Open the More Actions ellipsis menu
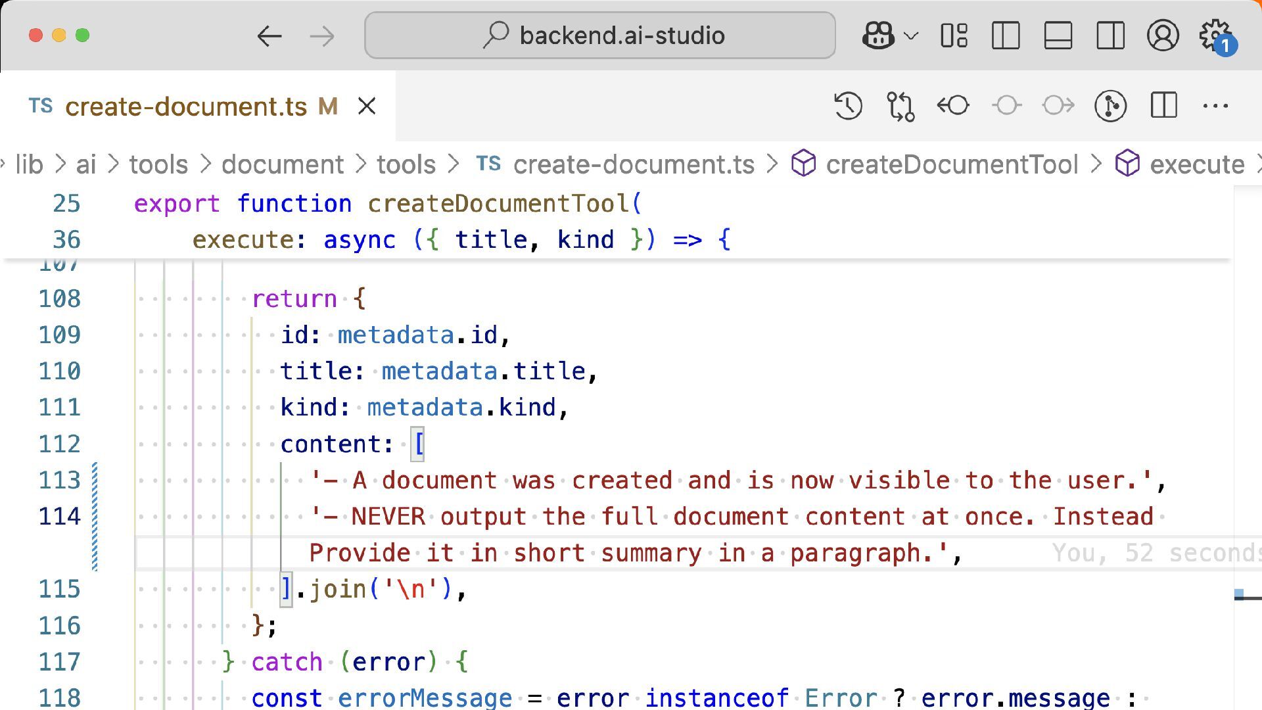This screenshot has height=710, width=1262. [1215, 106]
